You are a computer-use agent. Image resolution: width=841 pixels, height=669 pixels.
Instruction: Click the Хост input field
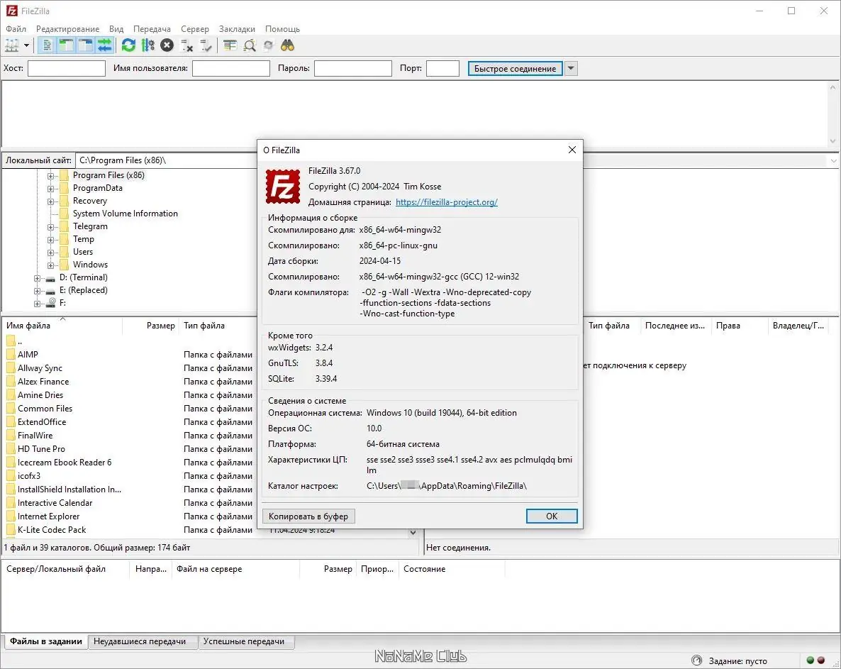pos(67,68)
